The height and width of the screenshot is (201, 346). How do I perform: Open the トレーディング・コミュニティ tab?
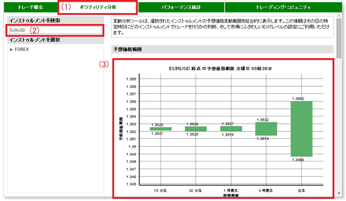click(283, 7)
